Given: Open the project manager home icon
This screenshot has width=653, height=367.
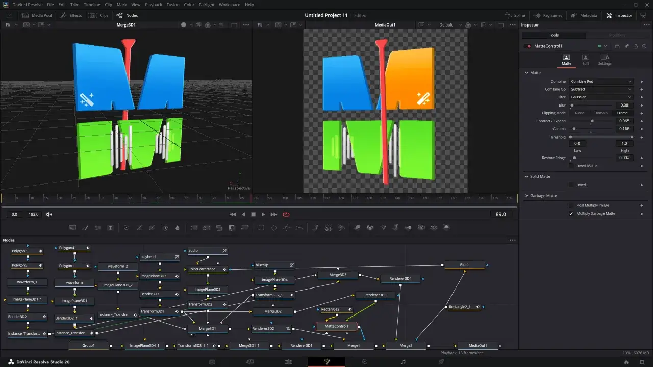Looking at the screenshot, I should coord(626,362).
